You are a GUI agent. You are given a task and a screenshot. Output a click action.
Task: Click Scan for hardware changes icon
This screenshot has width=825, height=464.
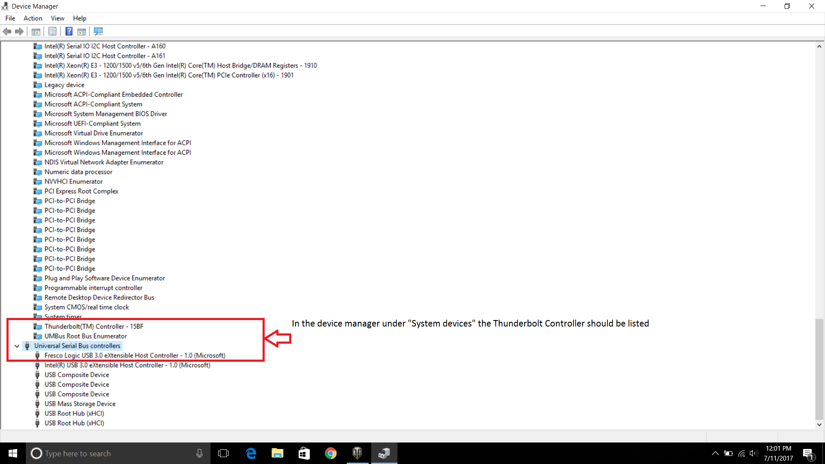(98, 31)
